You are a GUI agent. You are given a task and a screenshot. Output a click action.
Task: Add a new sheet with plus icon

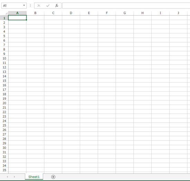[x=53, y=177]
